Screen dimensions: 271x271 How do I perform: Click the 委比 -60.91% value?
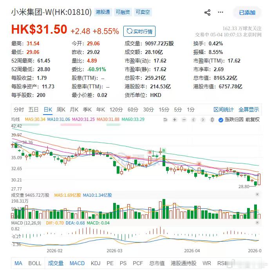[96, 69]
